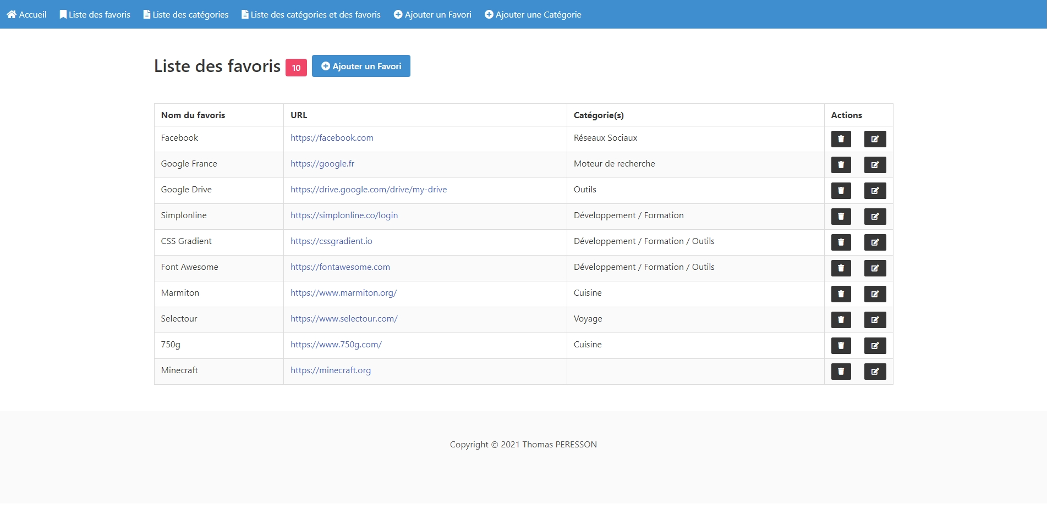Edit the Google France favorite
Image resolution: width=1047 pixels, height=515 pixels.
875,165
